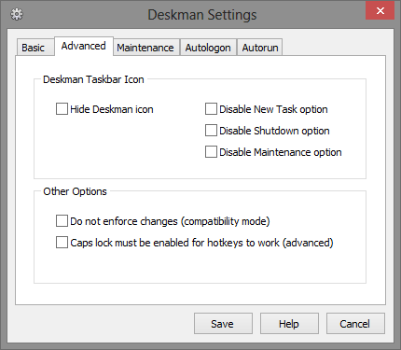Close the Deskman Settings window
The width and height of the screenshot is (401, 350).
click(x=380, y=11)
